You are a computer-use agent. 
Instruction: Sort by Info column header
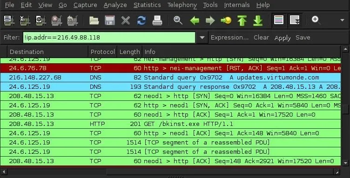point(242,52)
